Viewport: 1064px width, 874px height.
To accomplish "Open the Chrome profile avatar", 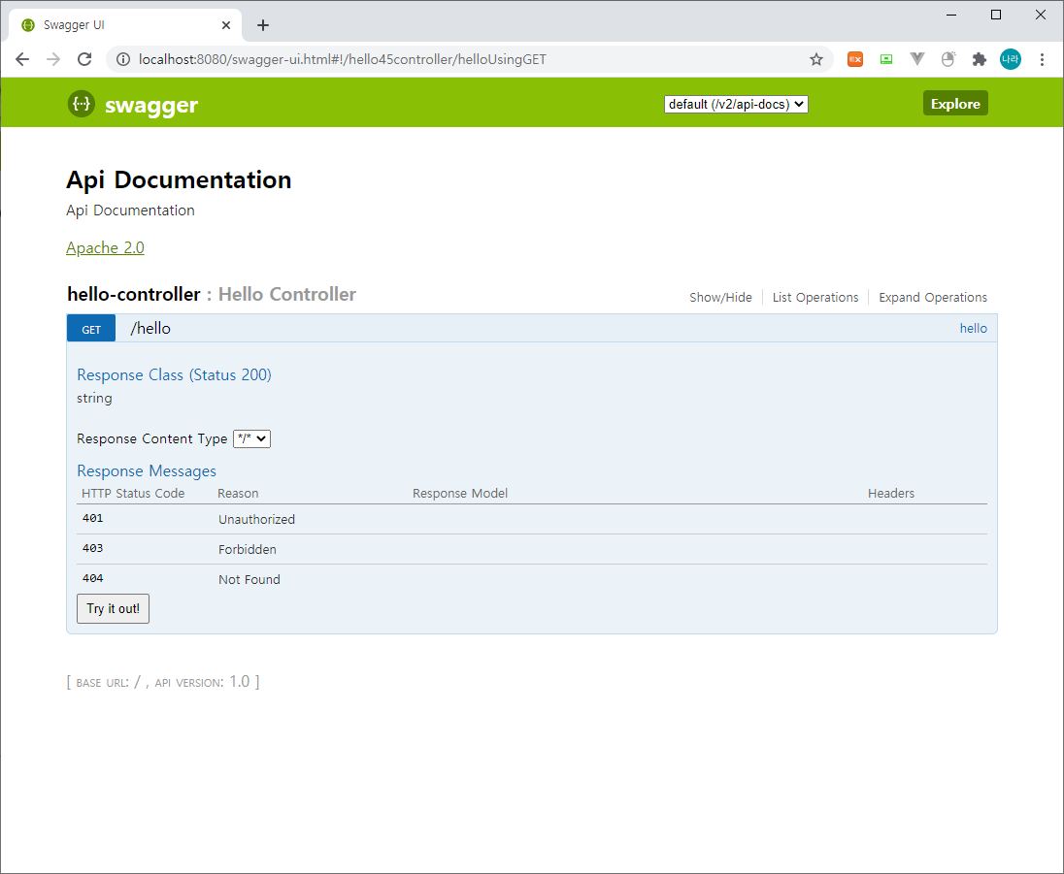I will coord(1011,59).
